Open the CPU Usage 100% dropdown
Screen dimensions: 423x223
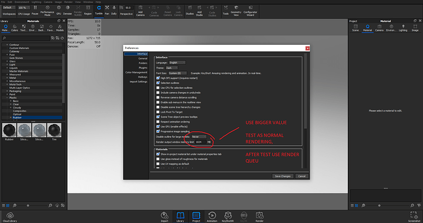pos(24,7)
